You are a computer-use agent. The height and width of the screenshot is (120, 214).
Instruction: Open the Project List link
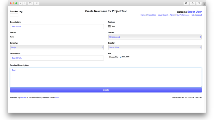tap(151, 15)
